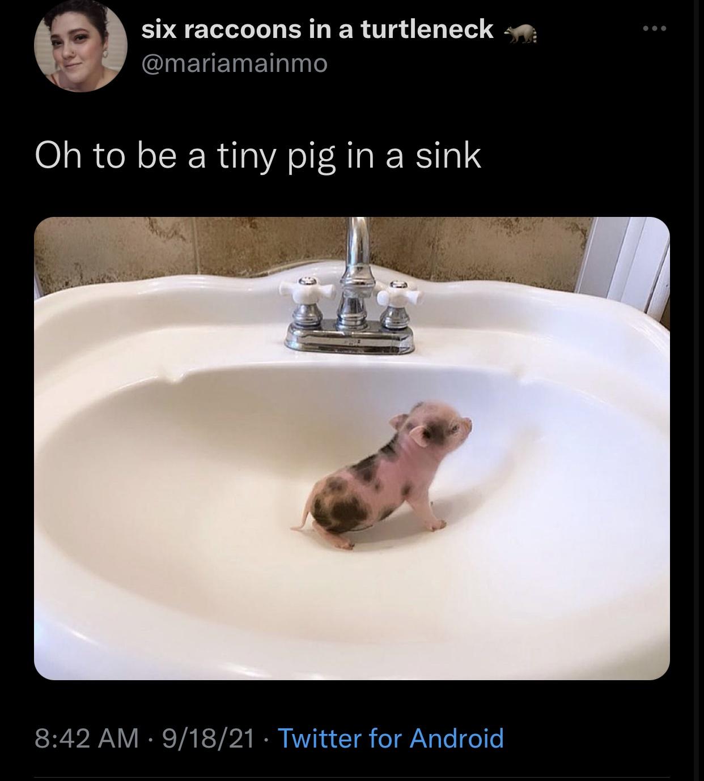Click the word "Android" in the source label
704x781 pixels.
click(456, 737)
